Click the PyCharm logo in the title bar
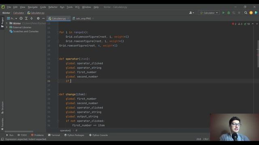 coord(3,7)
